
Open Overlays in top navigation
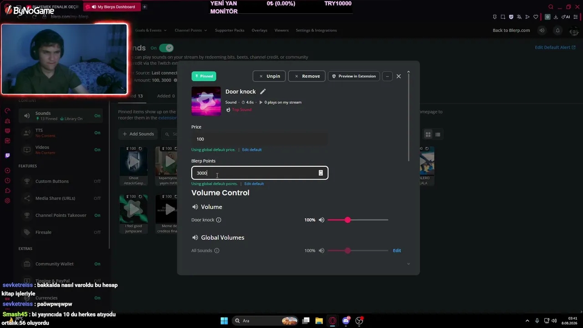coord(259,31)
